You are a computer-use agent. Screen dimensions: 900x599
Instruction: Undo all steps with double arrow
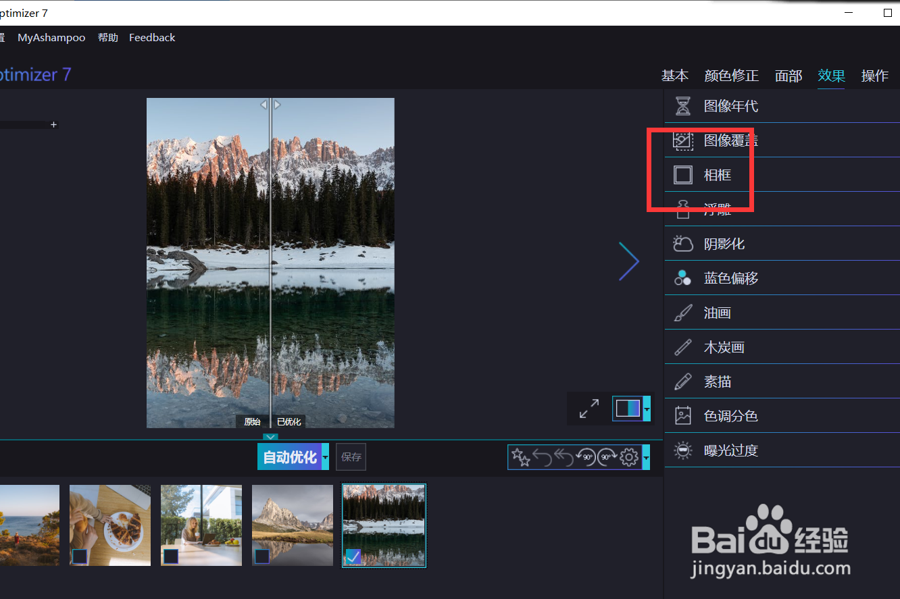[x=564, y=457]
